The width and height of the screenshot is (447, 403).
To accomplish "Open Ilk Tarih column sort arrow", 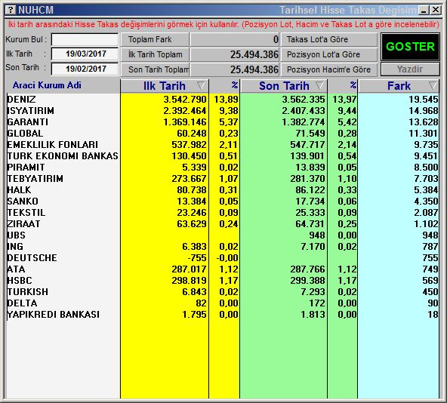I will (x=201, y=85).
